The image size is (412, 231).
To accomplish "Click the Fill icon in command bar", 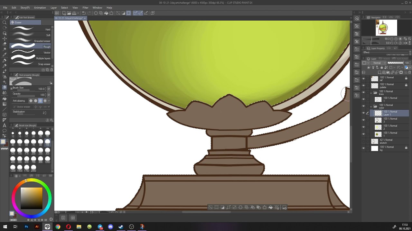I will pos(106,13).
